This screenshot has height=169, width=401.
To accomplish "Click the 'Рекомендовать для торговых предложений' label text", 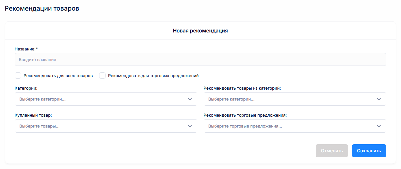I will click(153, 76).
